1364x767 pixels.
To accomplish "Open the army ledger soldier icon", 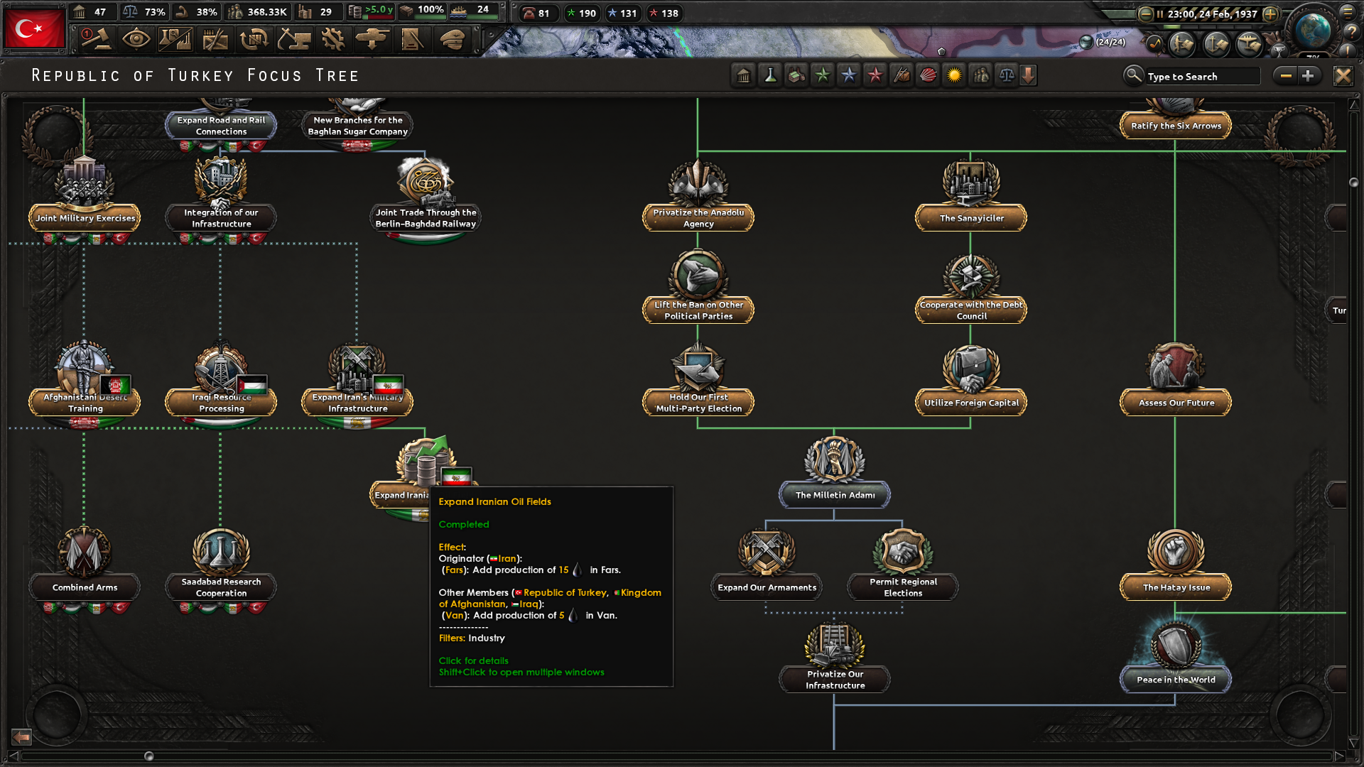I will click(x=1182, y=44).
